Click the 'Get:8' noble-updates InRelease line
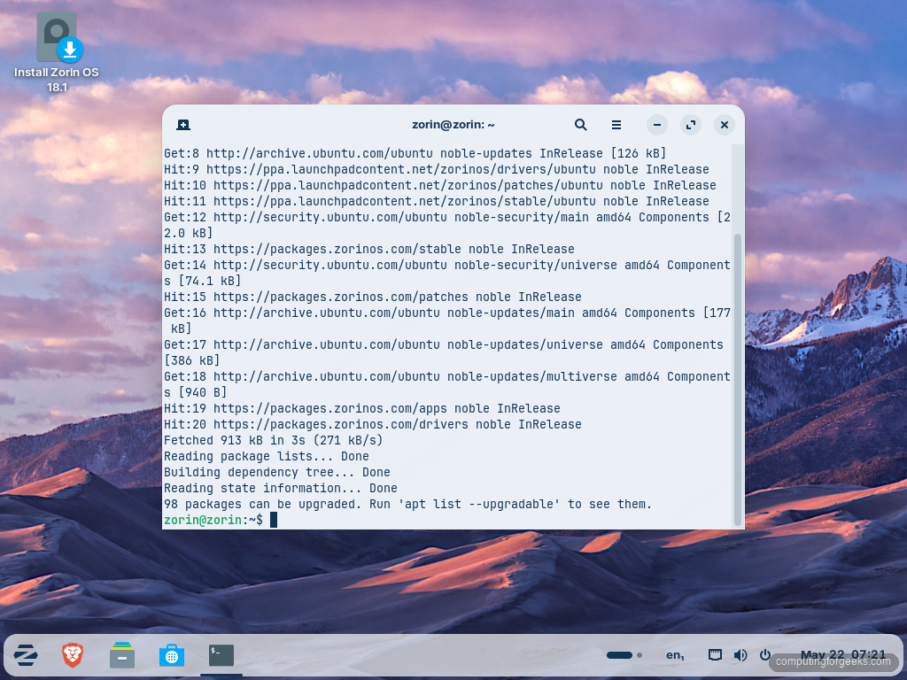The image size is (907, 680). [x=415, y=154]
